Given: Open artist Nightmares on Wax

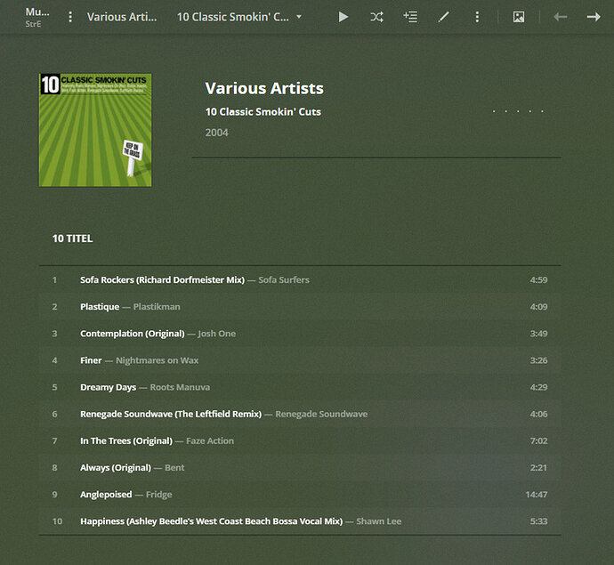Looking at the screenshot, I should point(157,360).
